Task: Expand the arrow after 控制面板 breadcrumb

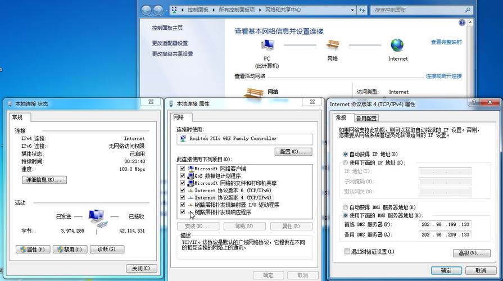Action: click(214, 10)
